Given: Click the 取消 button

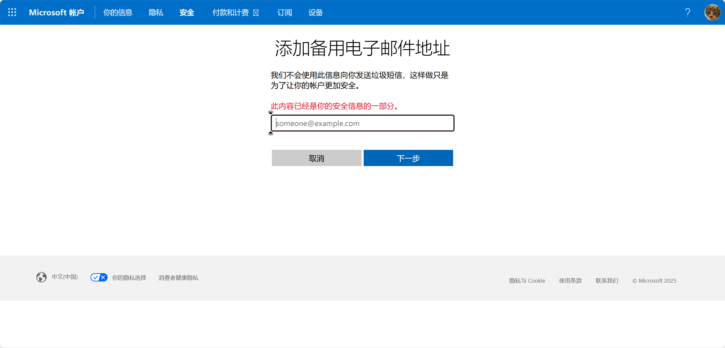Looking at the screenshot, I should [317, 158].
